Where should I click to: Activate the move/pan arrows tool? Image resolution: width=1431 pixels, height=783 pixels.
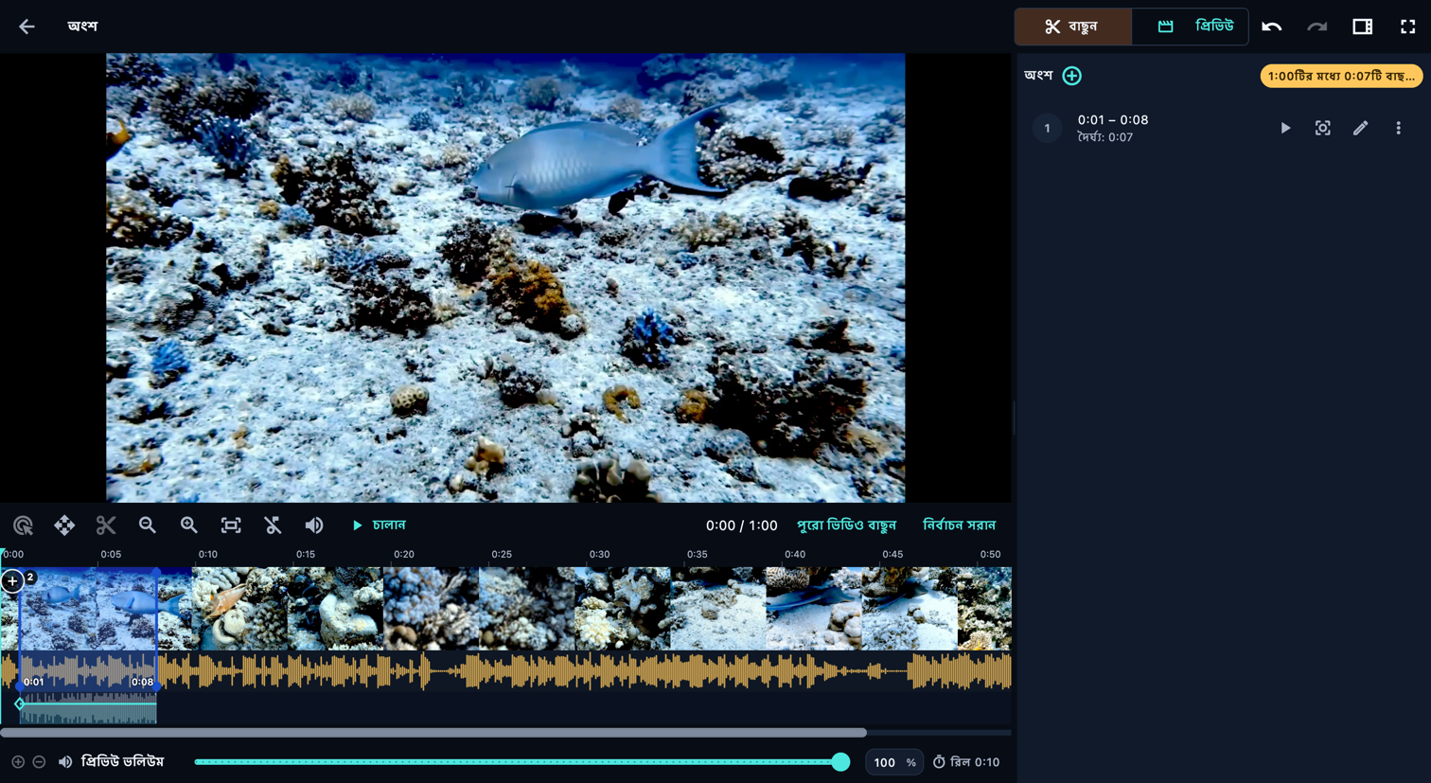pos(64,525)
